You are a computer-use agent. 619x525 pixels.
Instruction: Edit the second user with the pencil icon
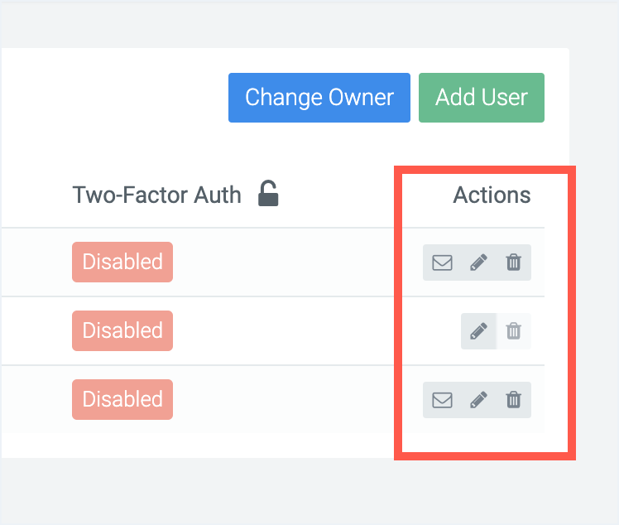478,331
